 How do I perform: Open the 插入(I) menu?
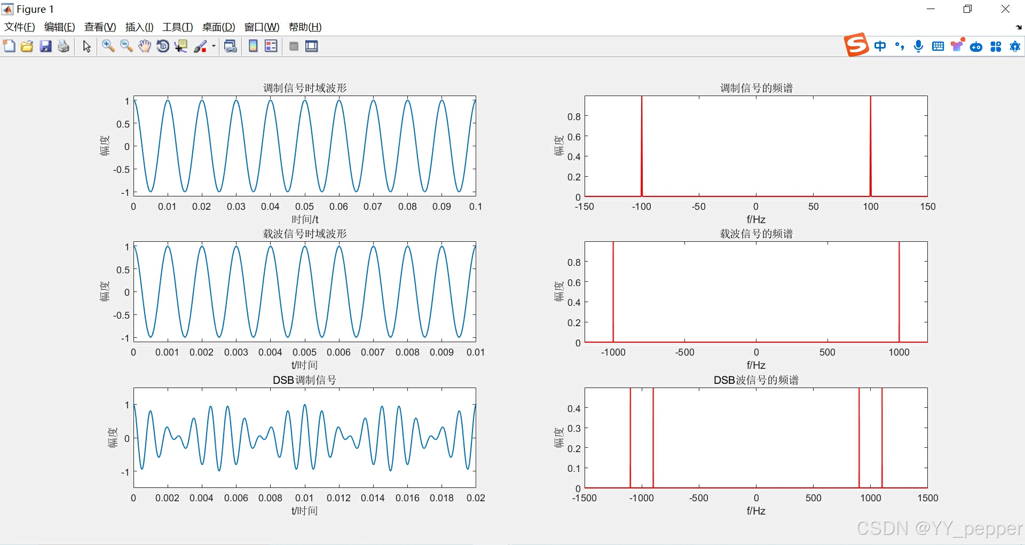click(x=139, y=27)
